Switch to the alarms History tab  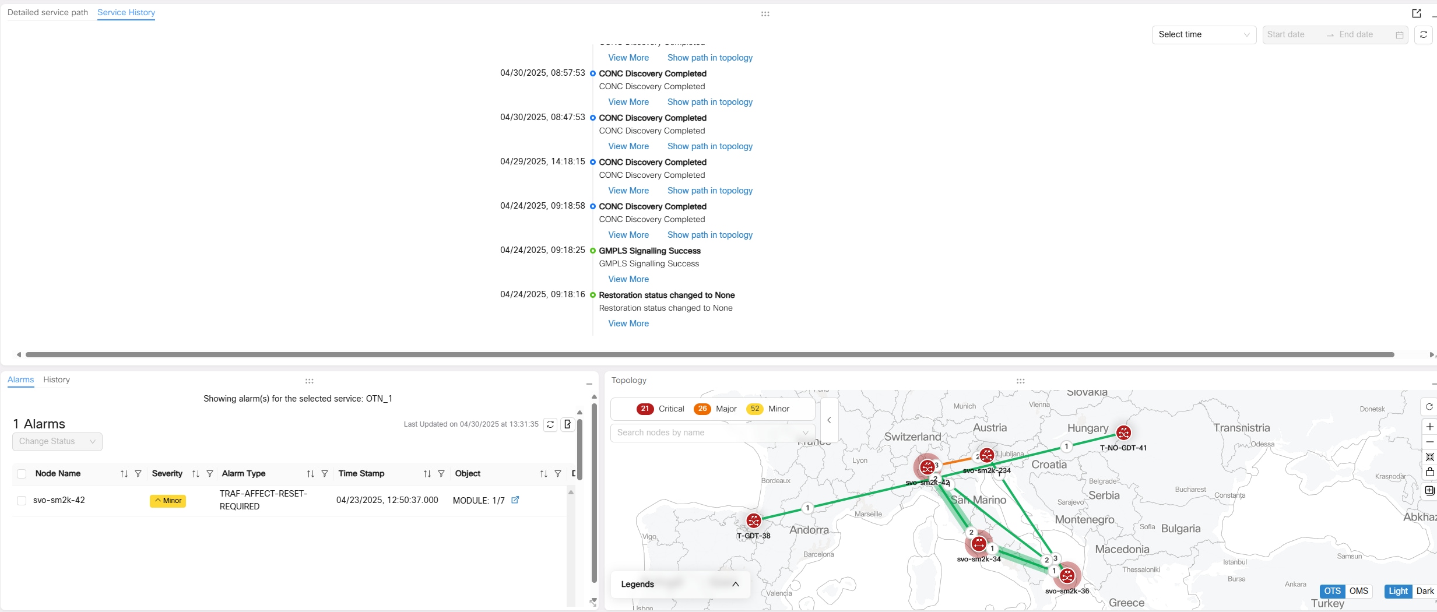57,379
